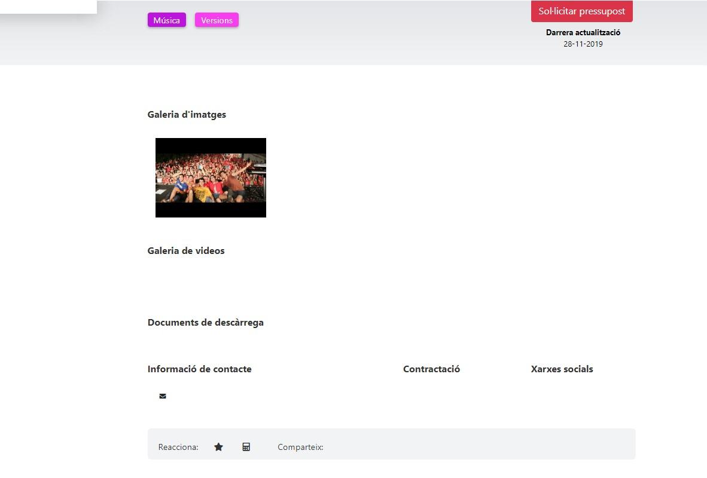Click the Galeria de videos heading
The image size is (707, 478).
186,251
